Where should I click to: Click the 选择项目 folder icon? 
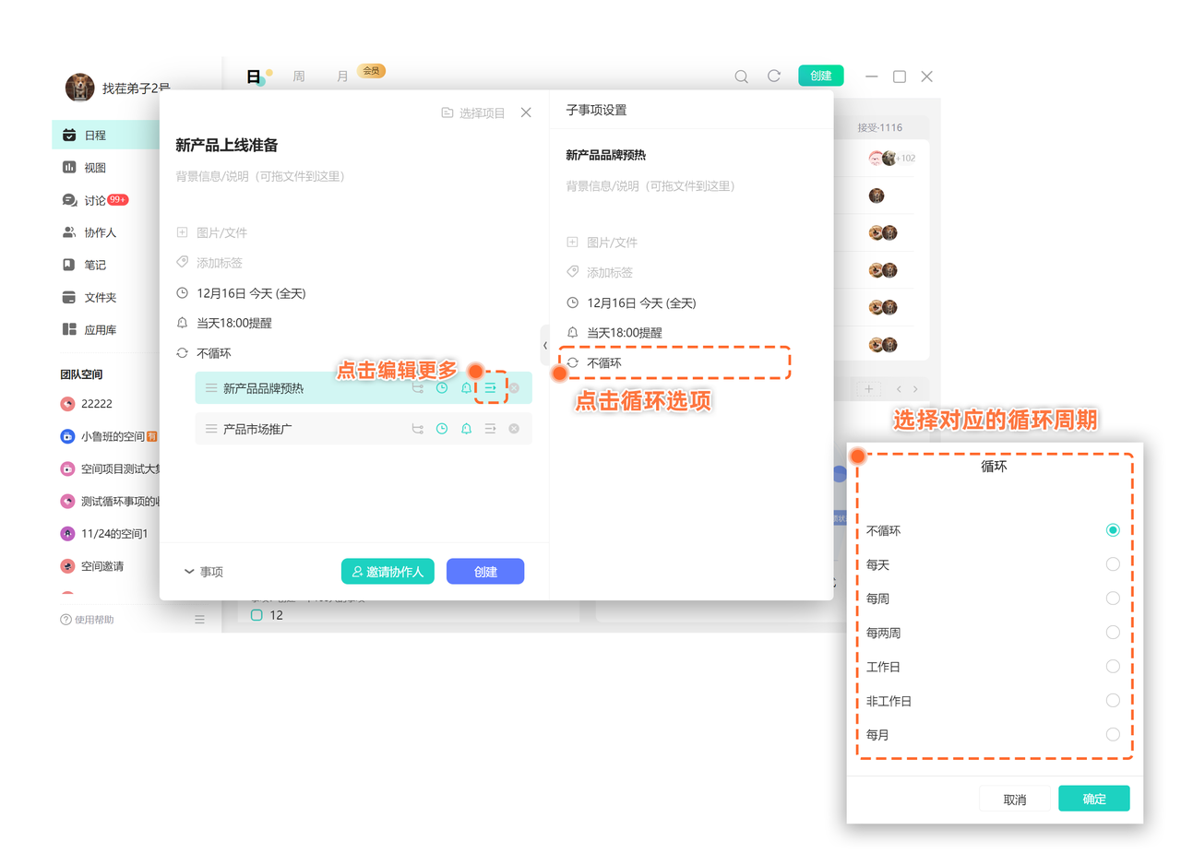pyautogui.click(x=447, y=113)
